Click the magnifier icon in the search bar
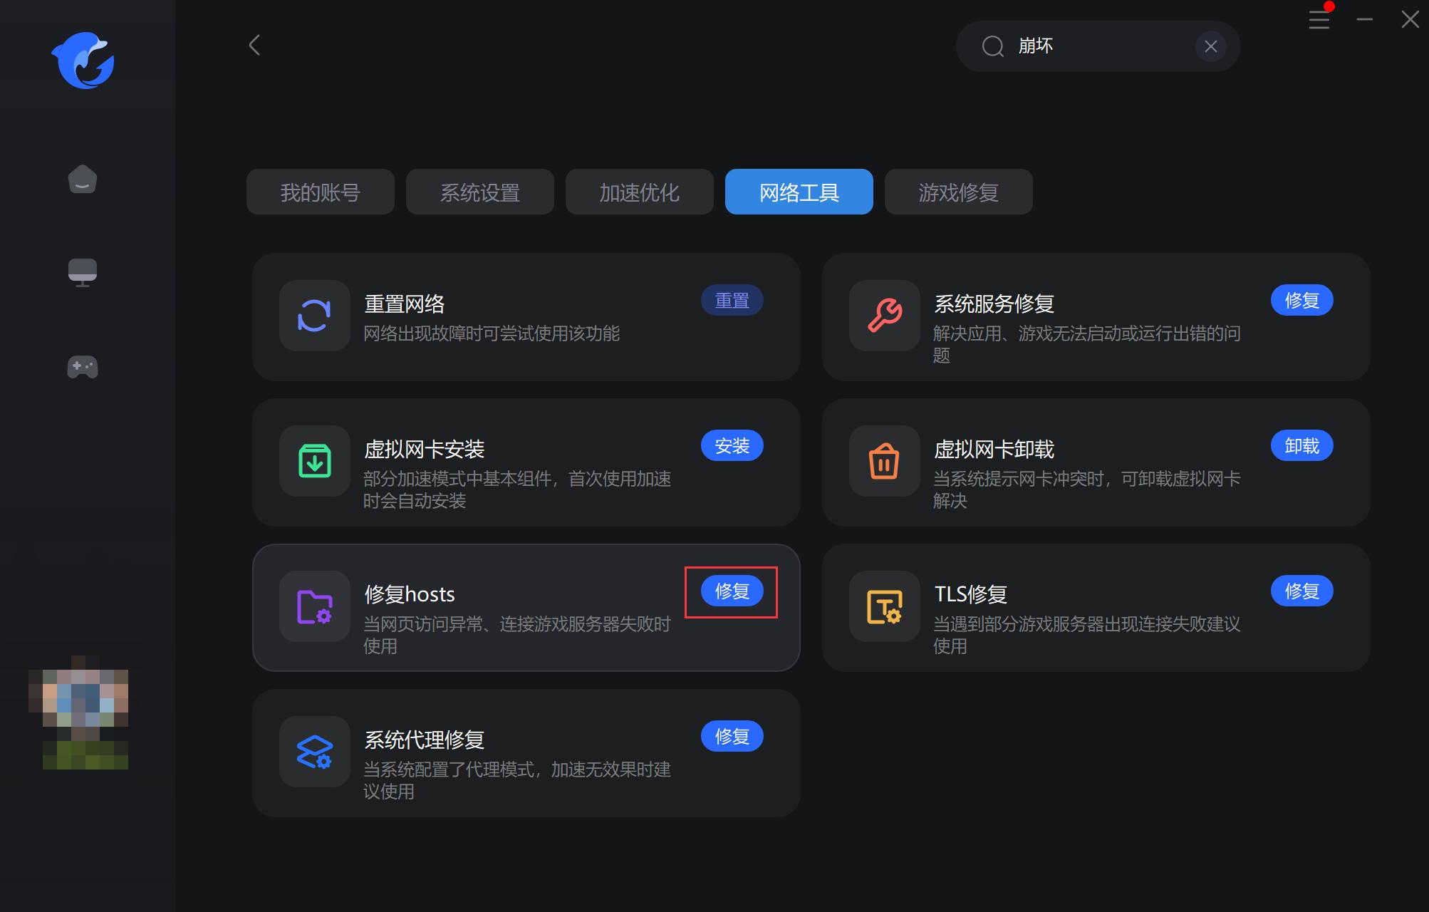Screen dimensions: 1429x912 click(992, 46)
